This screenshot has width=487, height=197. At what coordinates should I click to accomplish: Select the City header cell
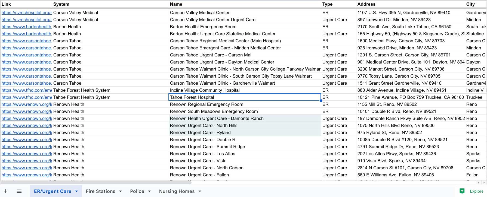coord(476,4)
